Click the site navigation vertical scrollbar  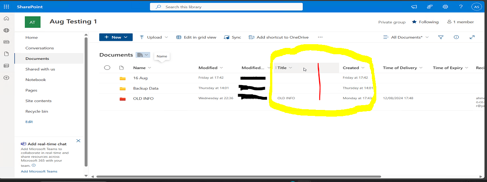[86, 101]
